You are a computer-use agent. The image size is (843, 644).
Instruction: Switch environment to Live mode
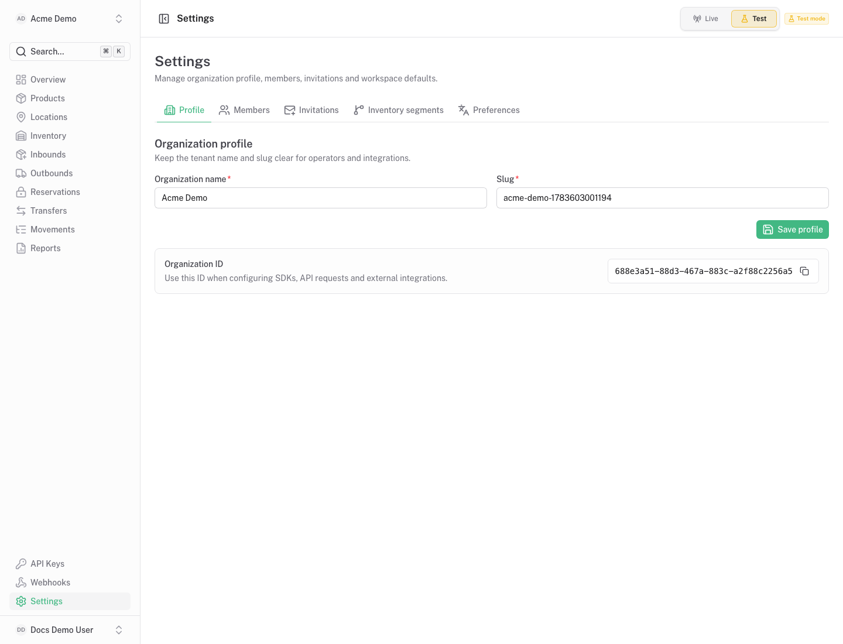pos(706,19)
